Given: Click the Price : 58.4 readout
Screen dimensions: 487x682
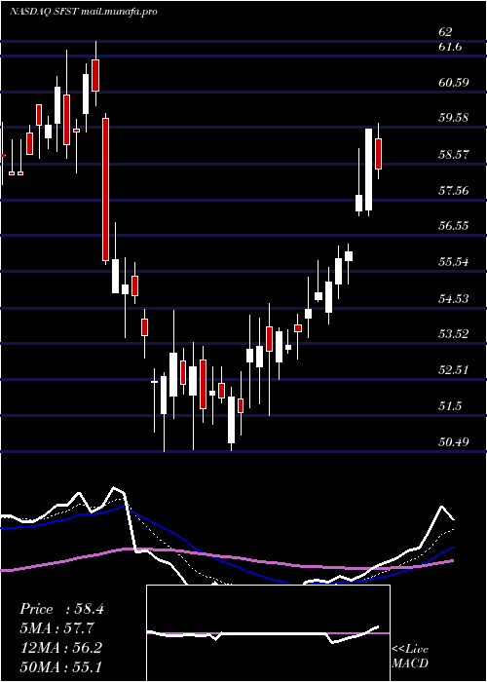Looking at the screenshot, I should click(x=61, y=609).
